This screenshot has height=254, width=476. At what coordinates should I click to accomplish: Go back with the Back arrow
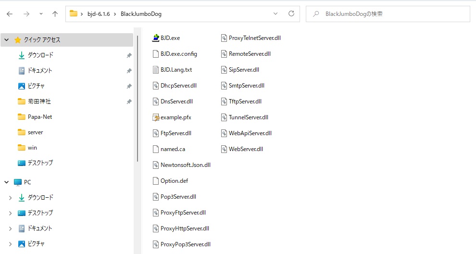tap(10, 14)
